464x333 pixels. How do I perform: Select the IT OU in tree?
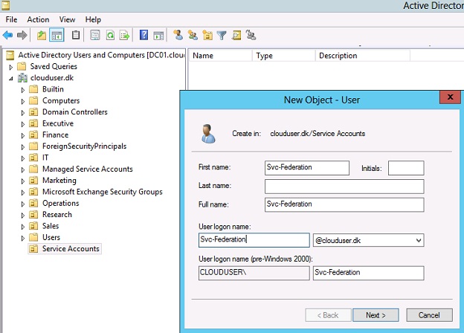[45, 158]
